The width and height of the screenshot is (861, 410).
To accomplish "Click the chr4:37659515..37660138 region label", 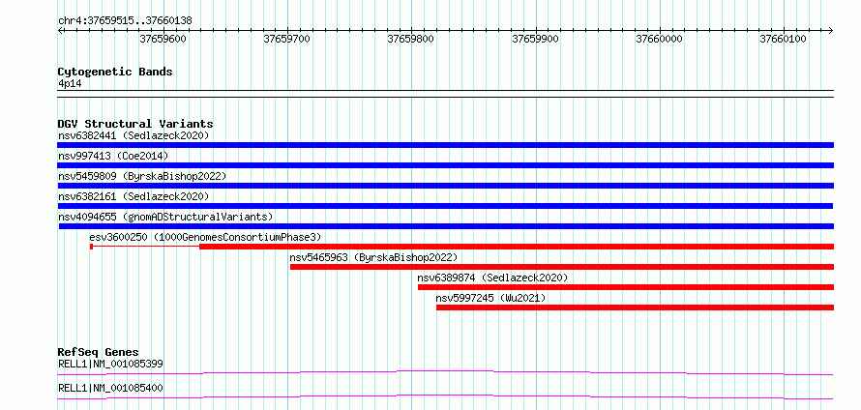I will click(125, 21).
